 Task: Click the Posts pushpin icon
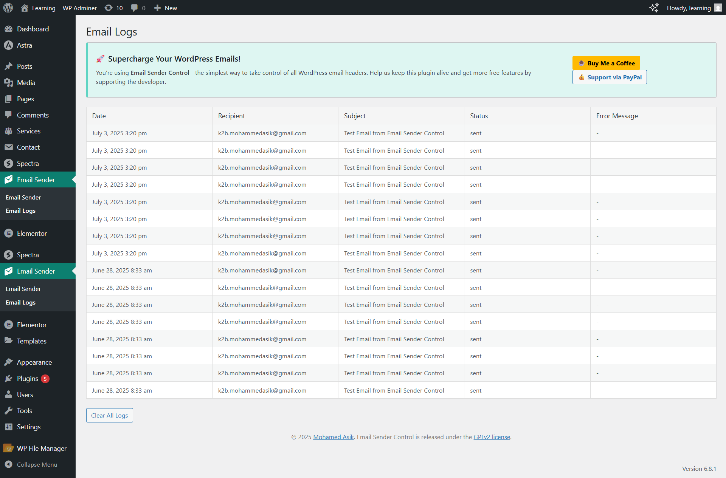tap(8, 67)
